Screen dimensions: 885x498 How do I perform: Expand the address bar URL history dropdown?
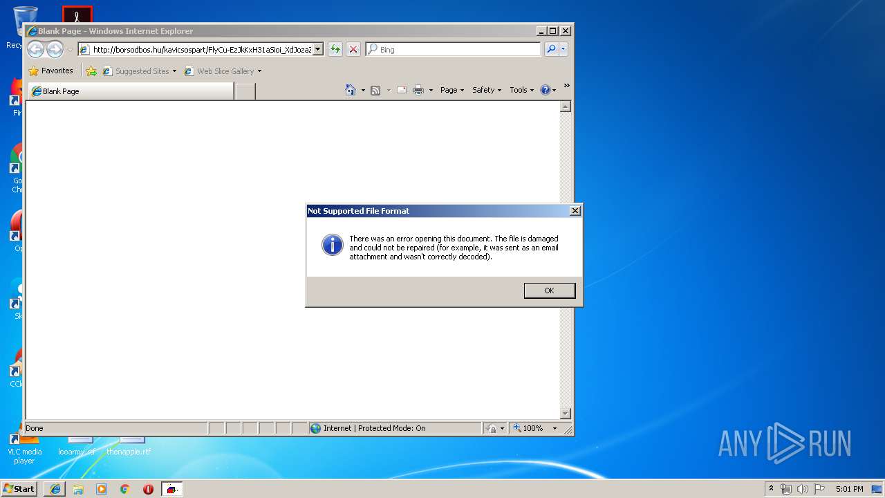pyautogui.click(x=318, y=49)
